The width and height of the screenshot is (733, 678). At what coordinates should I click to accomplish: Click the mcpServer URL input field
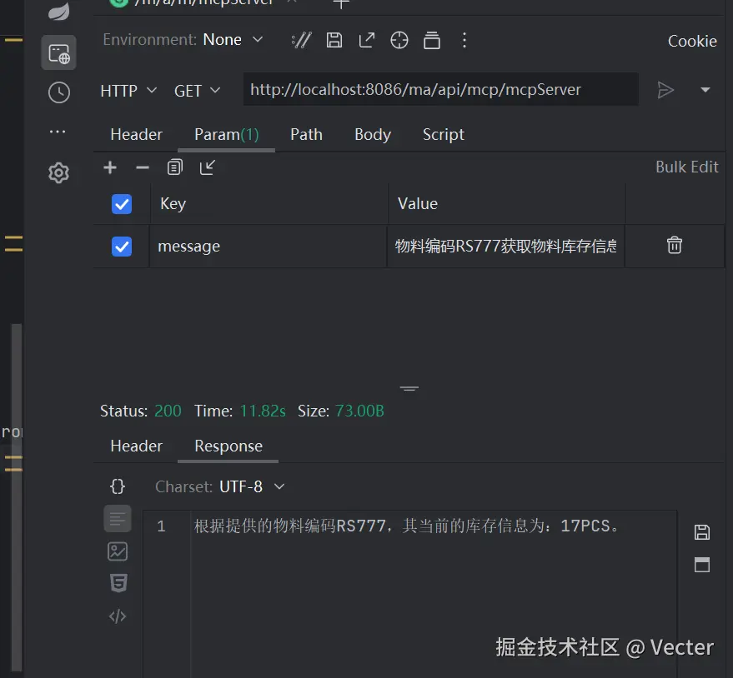click(x=440, y=89)
